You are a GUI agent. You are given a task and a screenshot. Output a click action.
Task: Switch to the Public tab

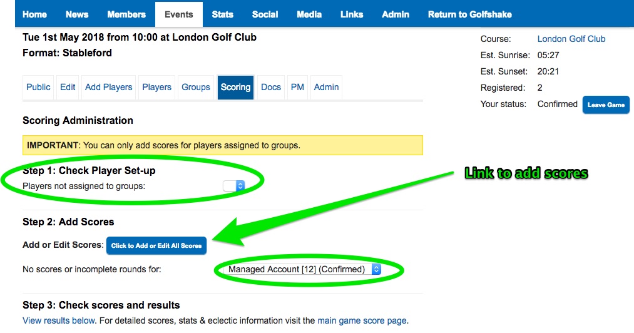coord(38,87)
